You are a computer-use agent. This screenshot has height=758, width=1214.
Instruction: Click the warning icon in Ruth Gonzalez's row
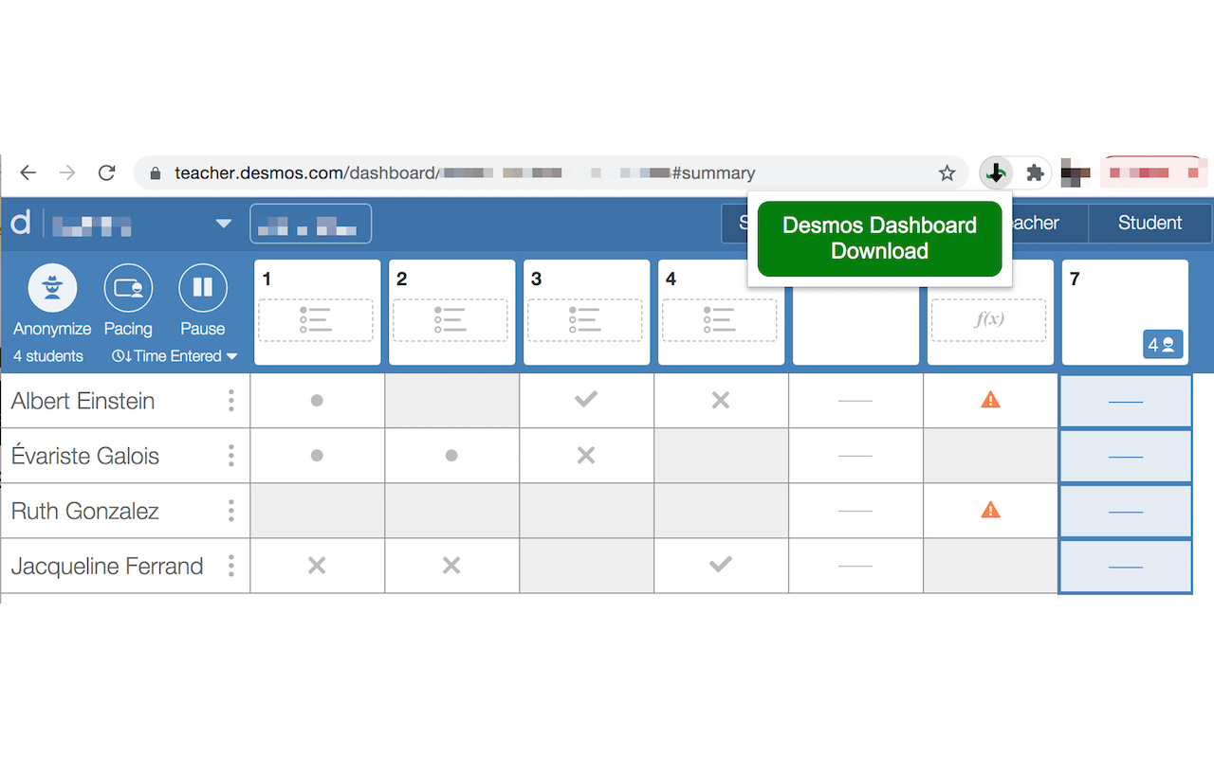pyautogui.click(x=990, y=510)
